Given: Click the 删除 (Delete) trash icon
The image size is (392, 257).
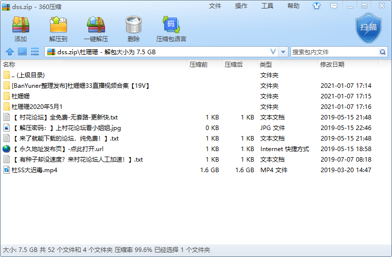Looking at the screenshot, I should coord(134,25).
